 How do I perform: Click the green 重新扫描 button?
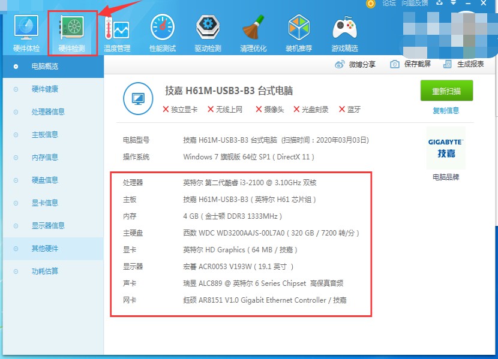click(446, 91)
